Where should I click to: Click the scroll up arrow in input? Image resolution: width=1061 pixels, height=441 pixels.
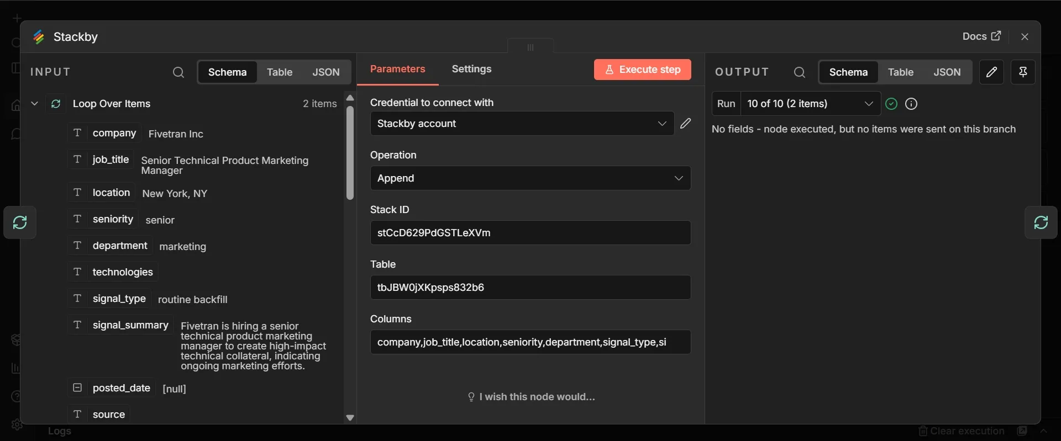pyautogui.click(x=350, y=98)
